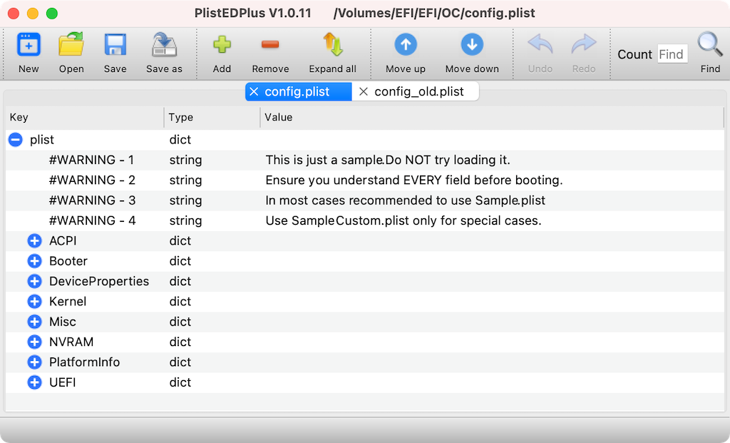This screenshot has height=443, width=730.
Task: Close the config.plist tab
Action: click(x=254, y=92)
